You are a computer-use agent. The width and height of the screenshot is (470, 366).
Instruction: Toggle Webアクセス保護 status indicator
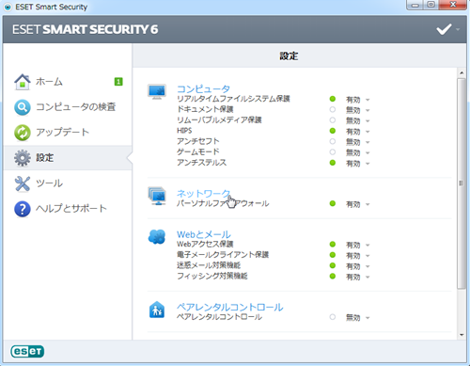[x=333, y=245]
